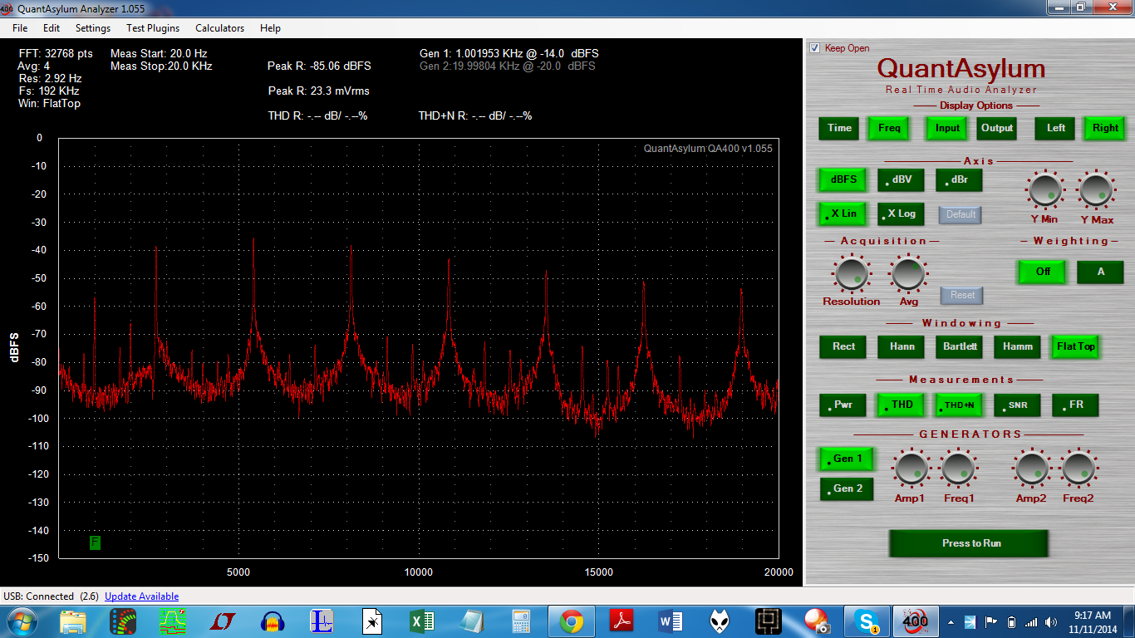
Task: Select QA400 analyzer taskbar icon
Action: tap(915, 621)
